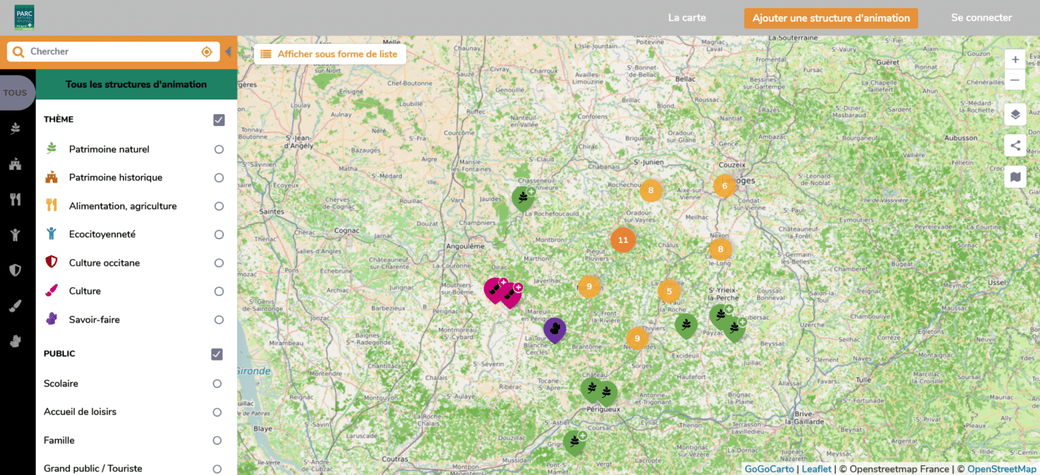Open the OpenStreetMap attribution link

pyautogui.click(x=1004, y=469)
